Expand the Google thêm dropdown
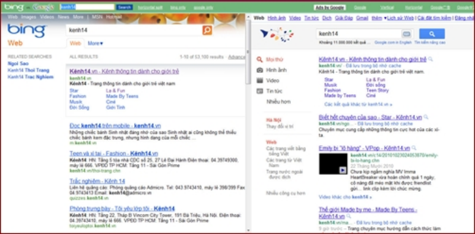This screenshot has width=475, height=234. tap(379, 18)
